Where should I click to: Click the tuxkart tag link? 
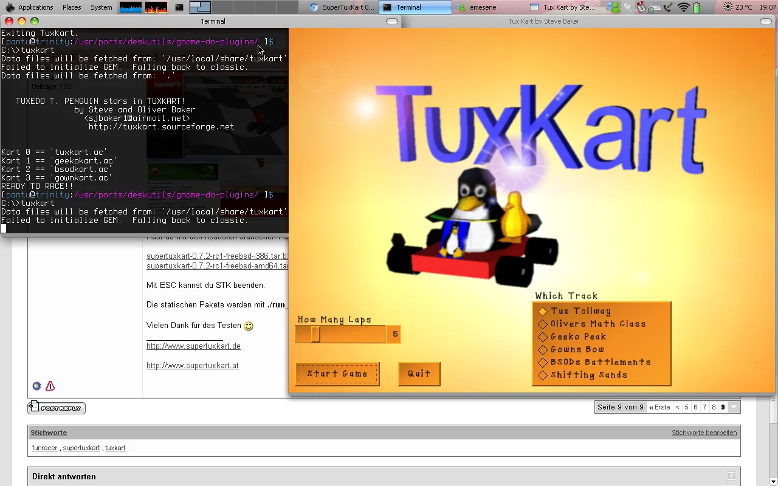click(115, 448)
